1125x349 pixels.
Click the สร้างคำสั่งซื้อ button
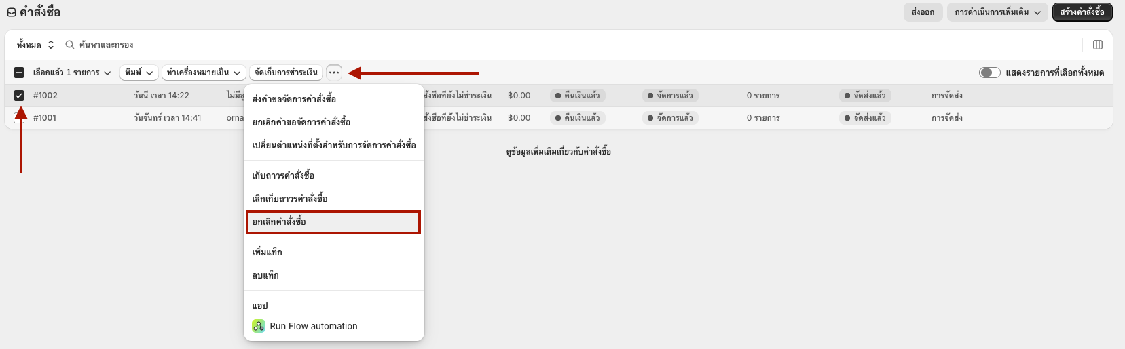1082,12
